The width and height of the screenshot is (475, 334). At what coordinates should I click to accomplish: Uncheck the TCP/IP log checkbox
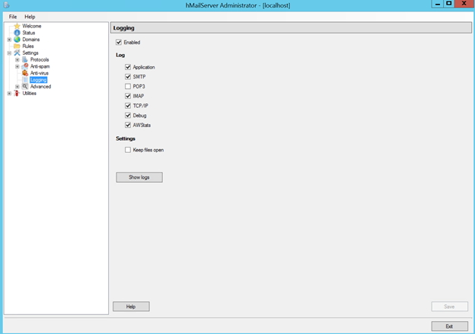coord(128,106)
